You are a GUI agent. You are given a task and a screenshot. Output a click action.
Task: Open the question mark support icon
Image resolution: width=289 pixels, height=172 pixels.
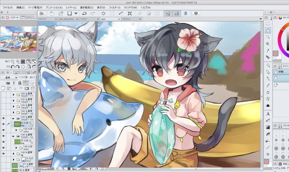(196, 14)
